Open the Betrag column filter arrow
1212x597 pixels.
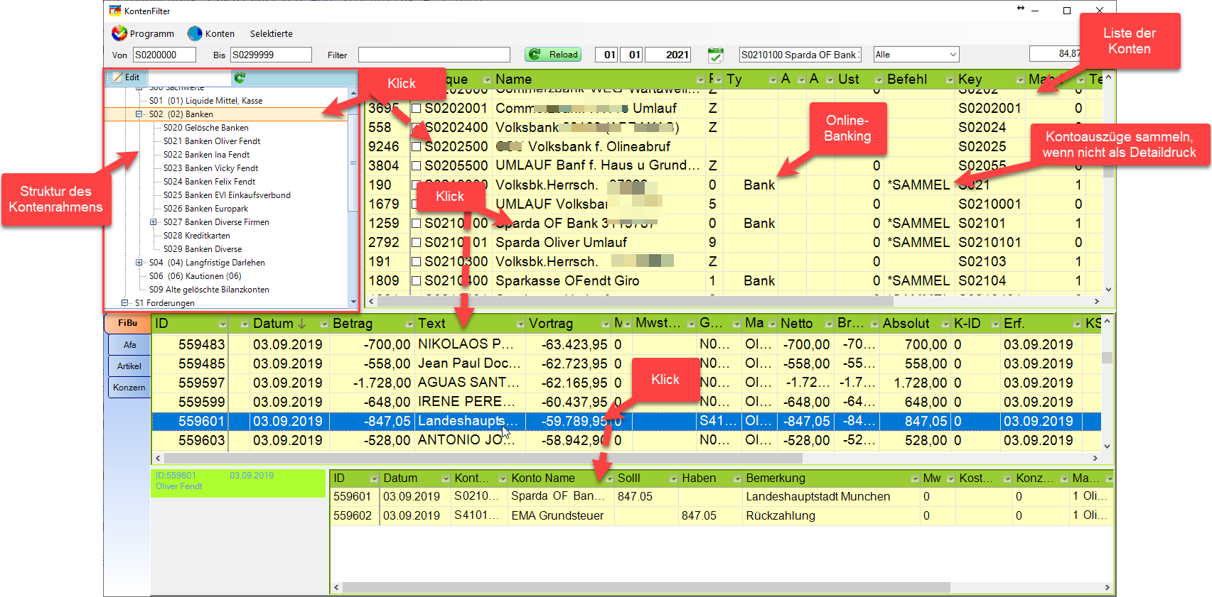pos(409,324)
